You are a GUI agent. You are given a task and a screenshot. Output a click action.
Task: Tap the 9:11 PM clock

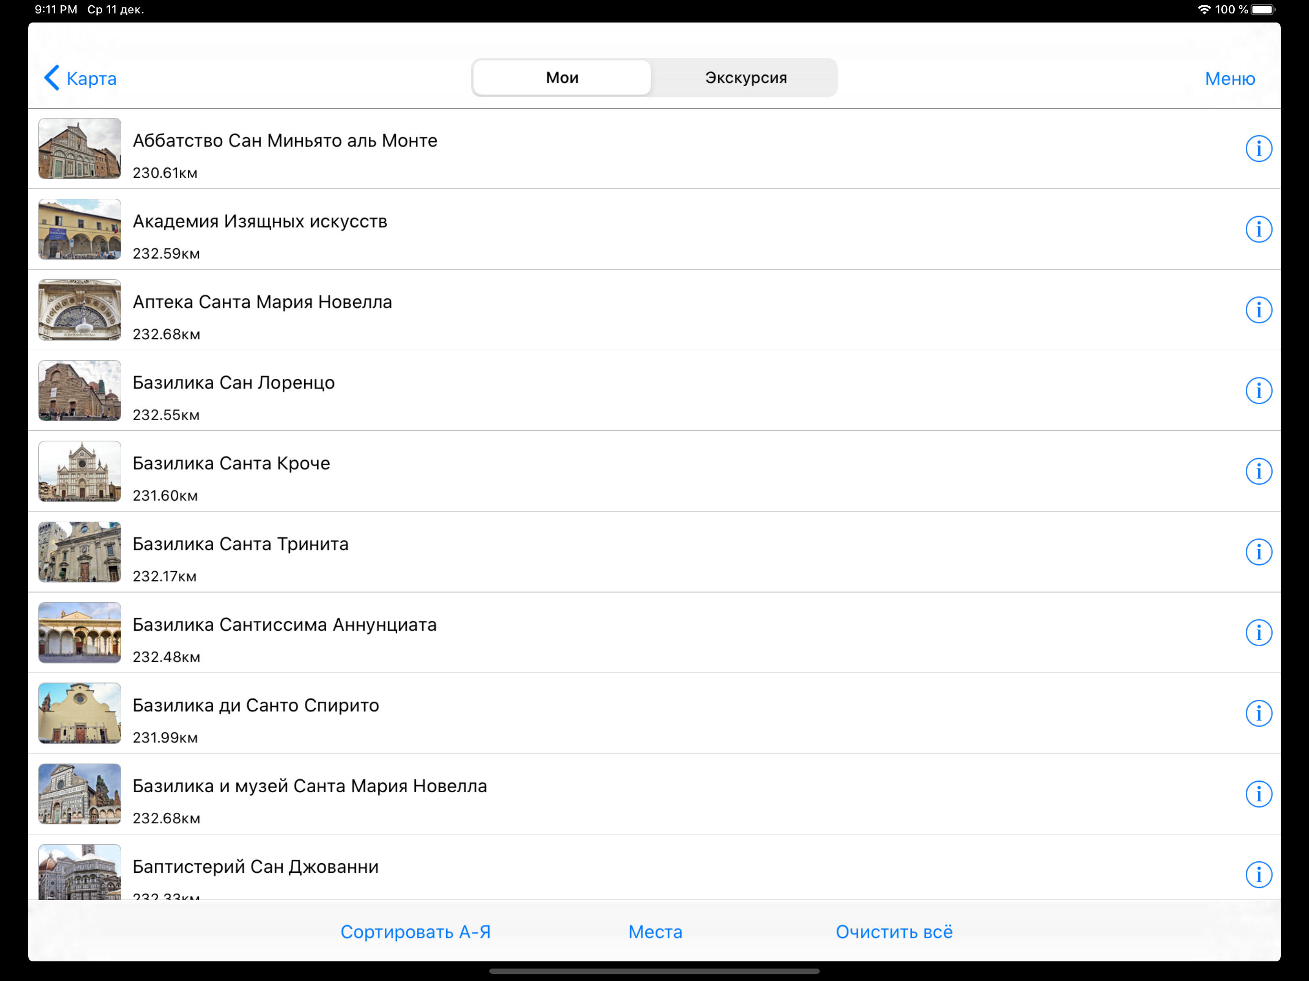click(56, 10)
